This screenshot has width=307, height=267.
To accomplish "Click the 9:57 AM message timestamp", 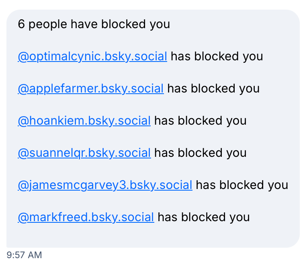I will [24, 255].
